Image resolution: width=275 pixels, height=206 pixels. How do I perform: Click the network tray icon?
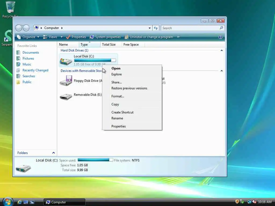249,202
